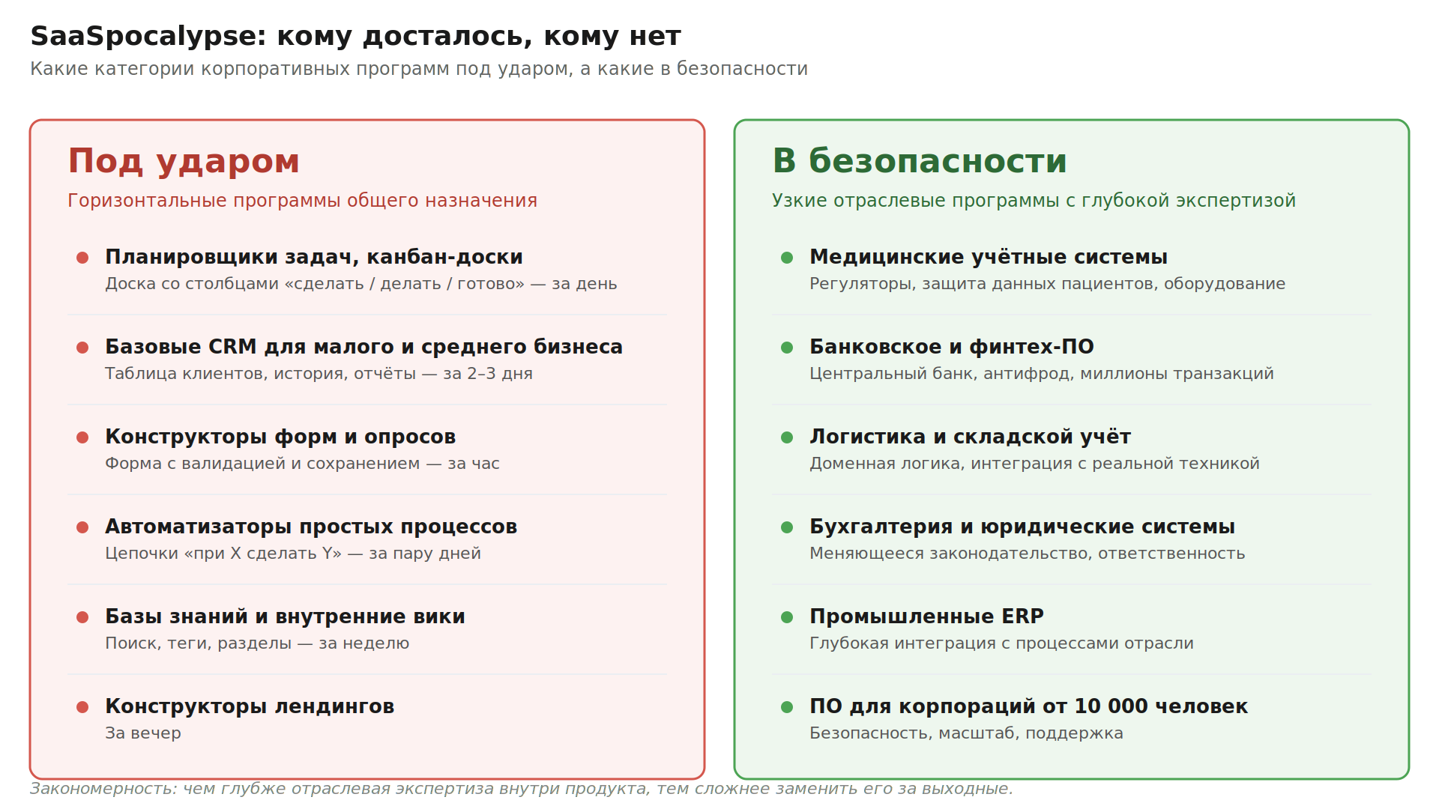Click 'Цепочки «при X сделать Y» — за пару дней'
The width and height of the screenshot is (1439, 809).
293,554
